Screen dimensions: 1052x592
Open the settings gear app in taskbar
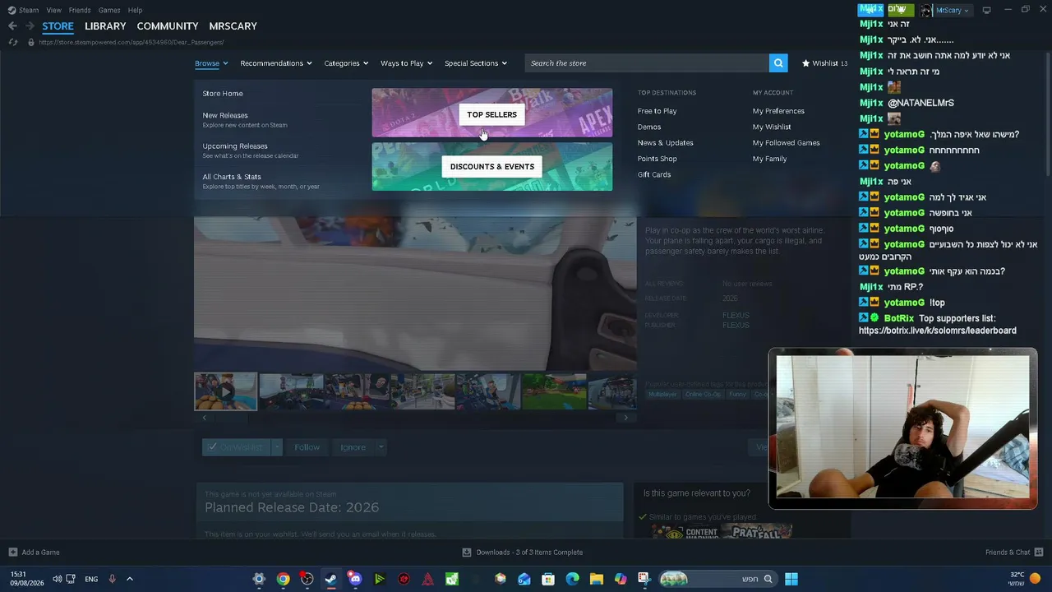259,579
